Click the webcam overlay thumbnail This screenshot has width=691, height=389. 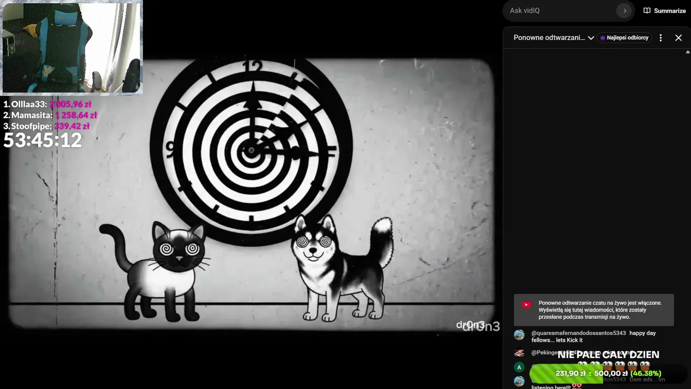pyautogui.click(x=72, y=48)
